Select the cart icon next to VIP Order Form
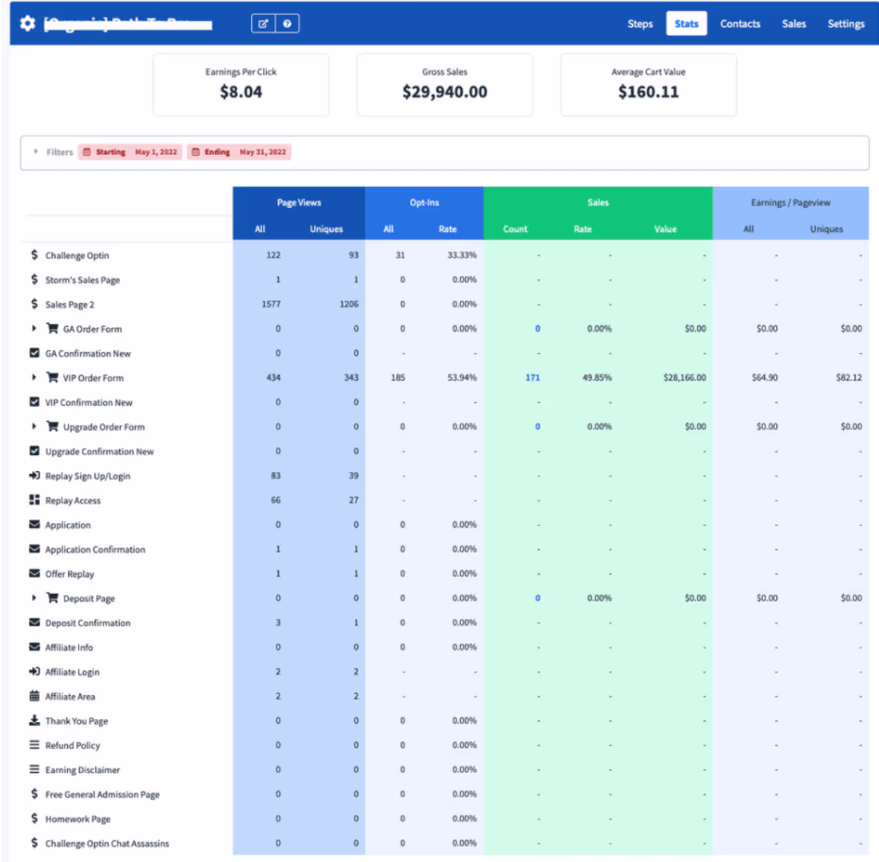Image resolution: width=879 pixels, height=862 pixels. 51,377
